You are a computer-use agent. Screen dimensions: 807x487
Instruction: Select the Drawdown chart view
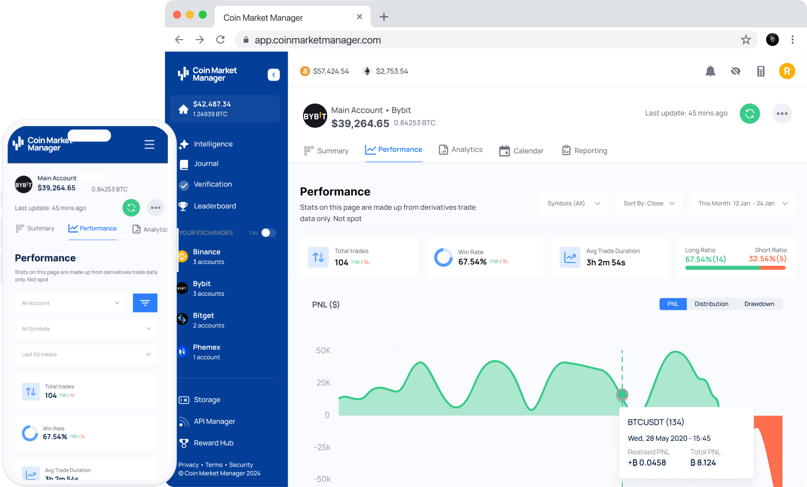coord(759,304)
